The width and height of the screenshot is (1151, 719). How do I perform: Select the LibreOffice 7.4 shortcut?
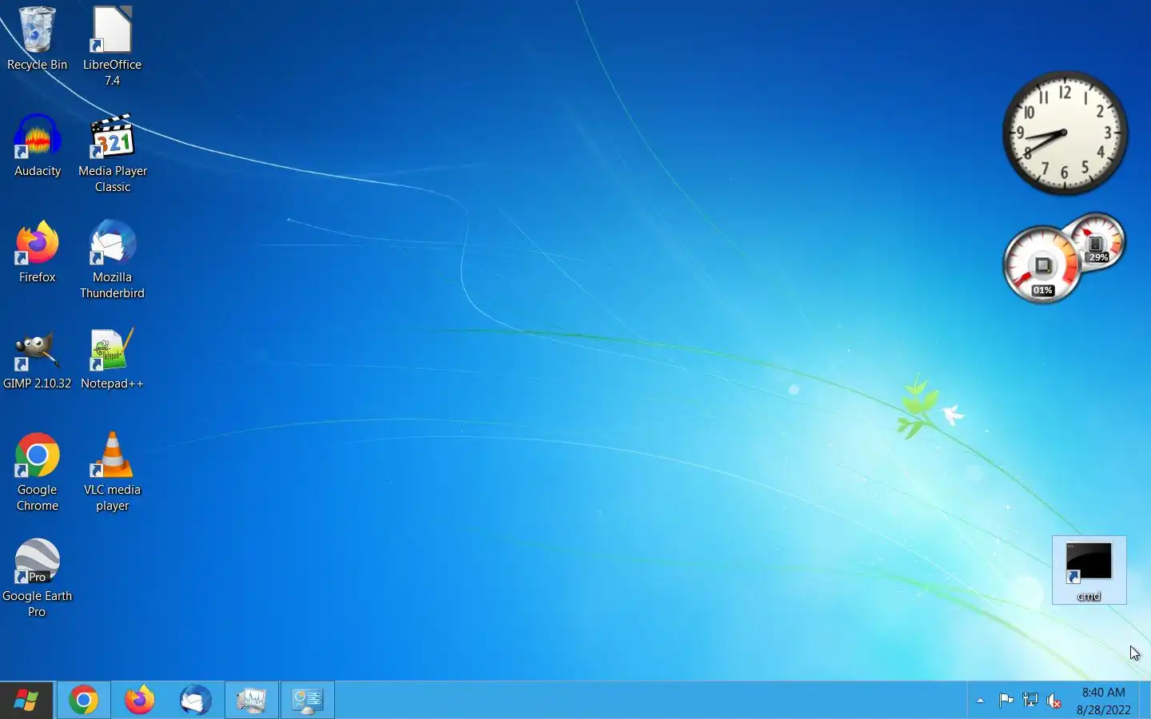112,46
